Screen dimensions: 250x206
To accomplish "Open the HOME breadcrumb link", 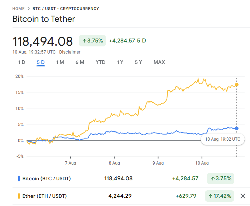I will point(18,9).
